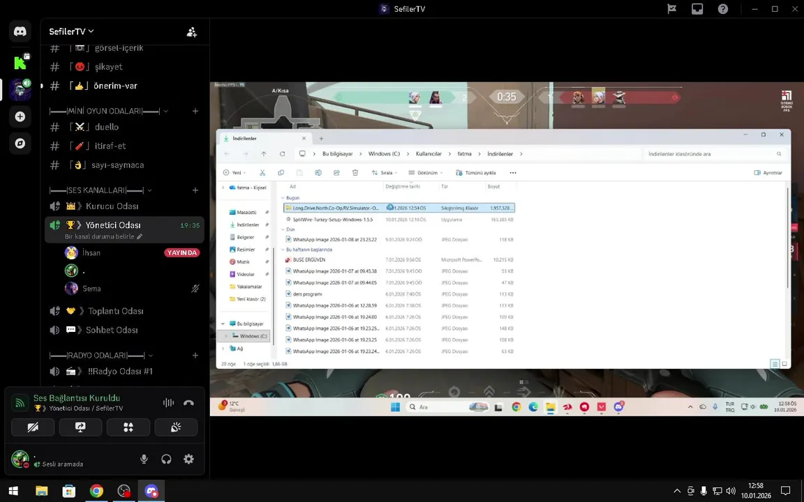Click Tümünü ayıkla in streamed Explorer
This screenshot has height=502, width=804.
475,173
